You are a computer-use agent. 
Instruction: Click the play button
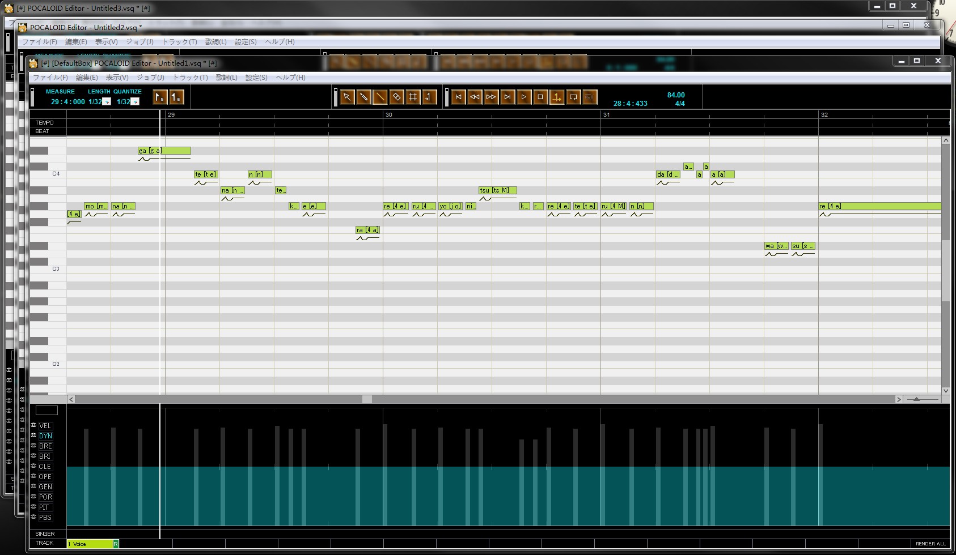(x=524, y=97)
